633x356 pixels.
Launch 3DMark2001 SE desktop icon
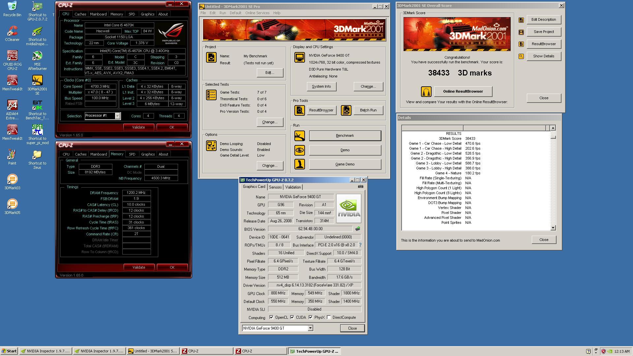pos(37,85)
